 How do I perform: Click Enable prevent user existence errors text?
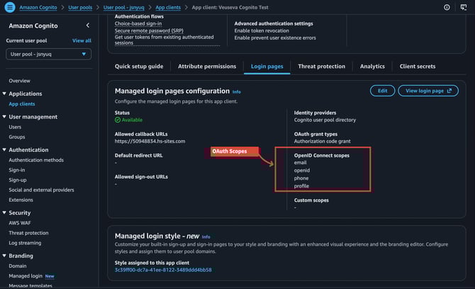275,38
